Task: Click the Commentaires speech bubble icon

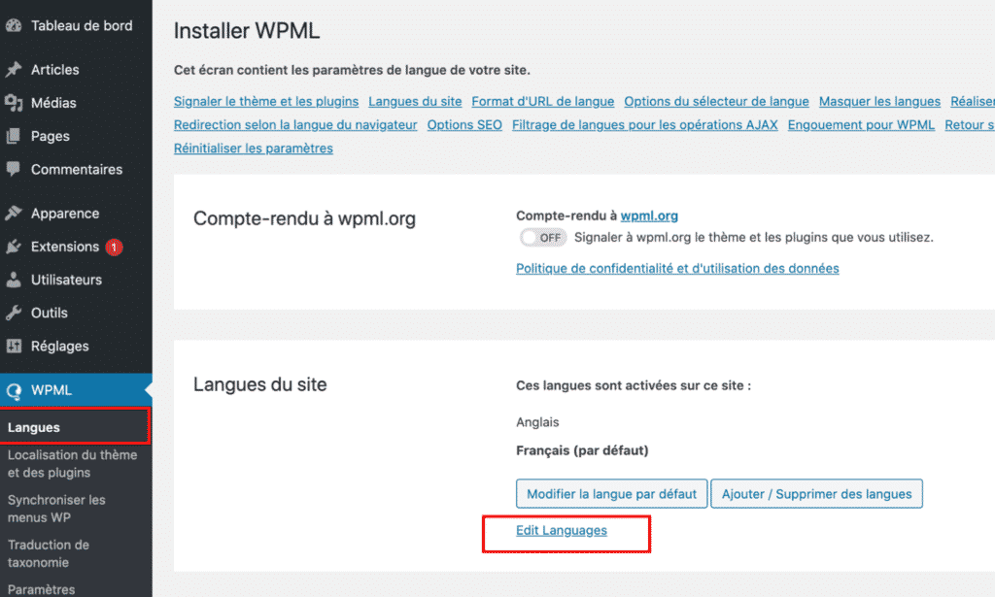Action: (14, 169)
